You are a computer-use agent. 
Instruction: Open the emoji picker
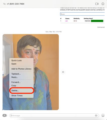click(103, 115)
